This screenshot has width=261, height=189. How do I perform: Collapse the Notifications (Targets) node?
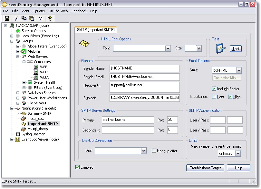point(12,108)
